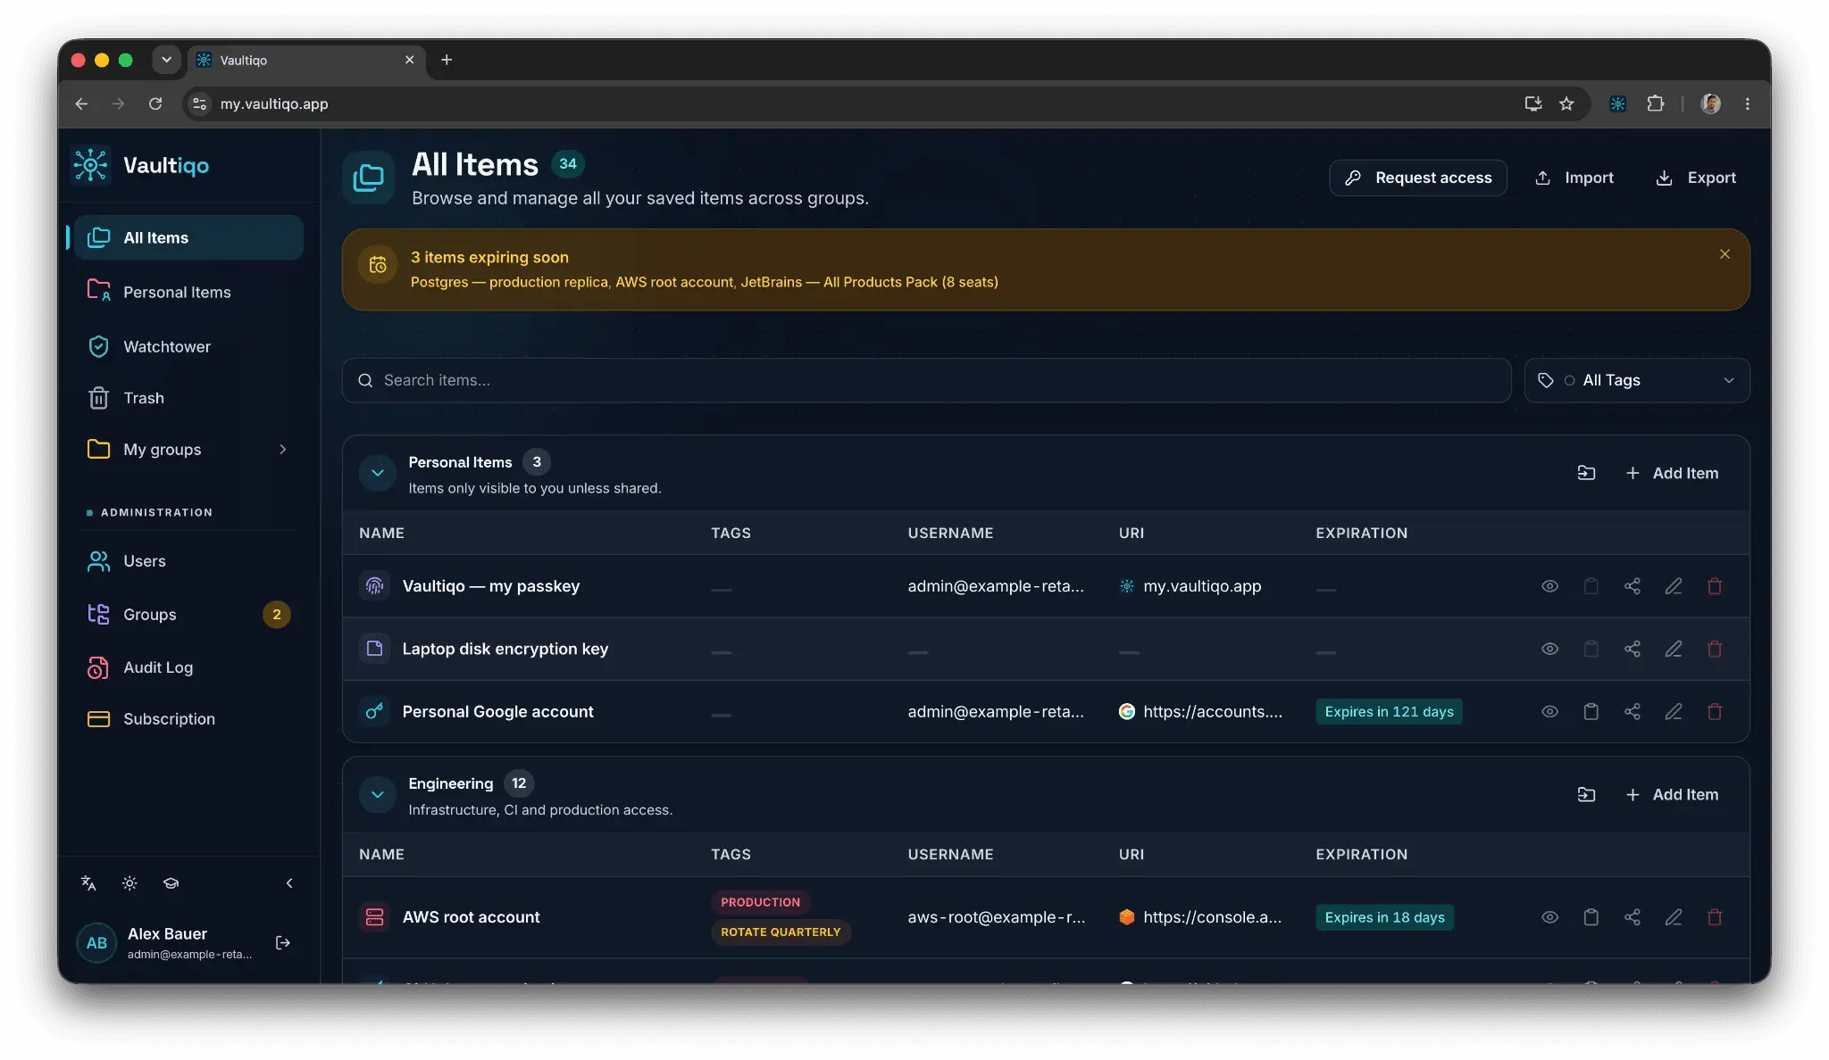Move items into Personal Items group icon
1829x1060 pixels.
pos(1586,473)
